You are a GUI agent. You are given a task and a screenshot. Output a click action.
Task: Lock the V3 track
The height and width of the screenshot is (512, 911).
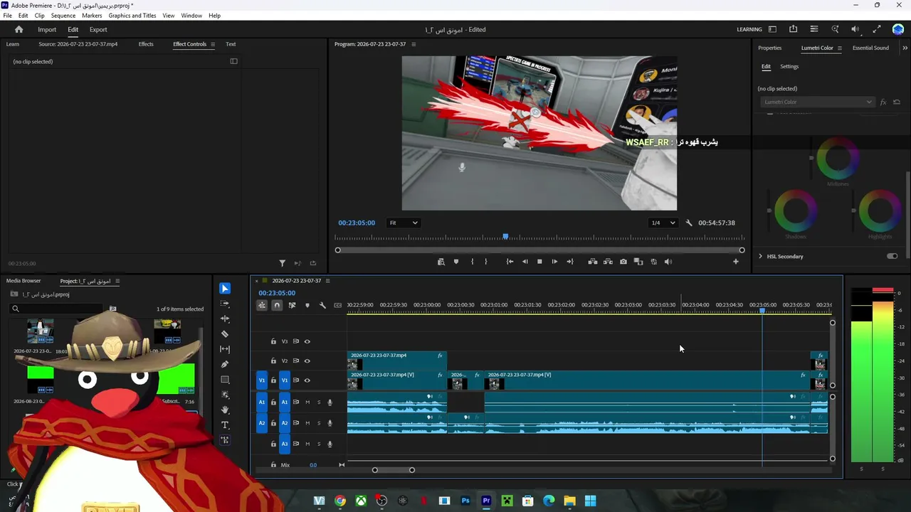point(273,341)
